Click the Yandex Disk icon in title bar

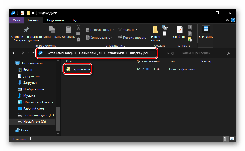coord(13,13)
